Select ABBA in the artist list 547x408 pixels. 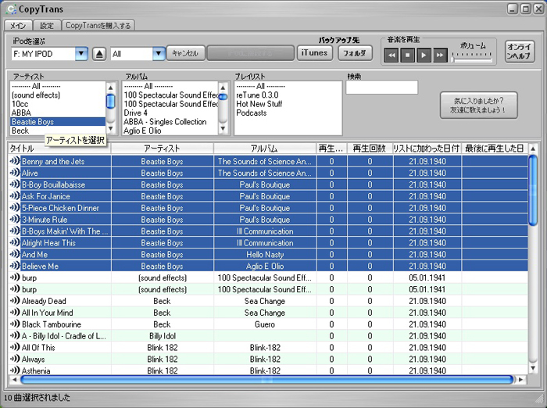[58, 113]
